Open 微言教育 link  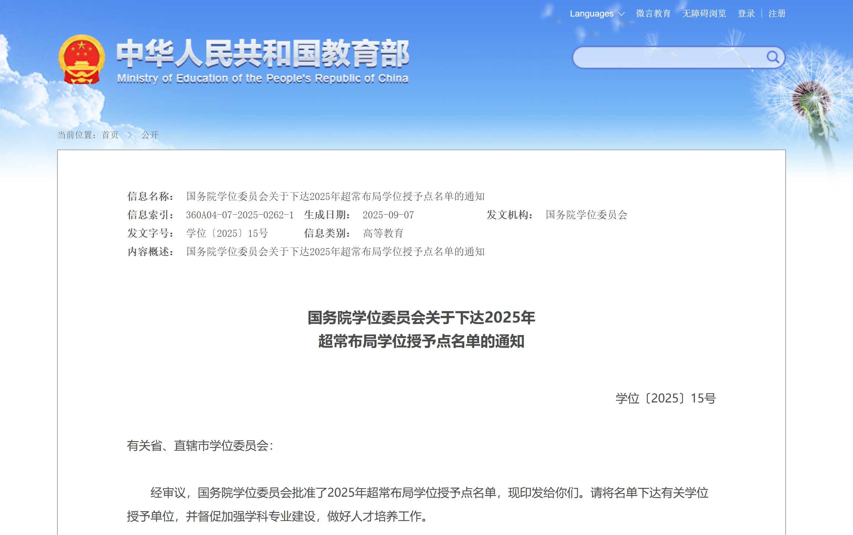[653, 14]
